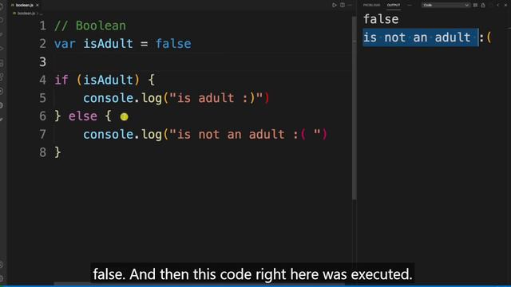511x287 pixels.
Task: Click the 'else' keyword on line 6
Action: [83, 116]
